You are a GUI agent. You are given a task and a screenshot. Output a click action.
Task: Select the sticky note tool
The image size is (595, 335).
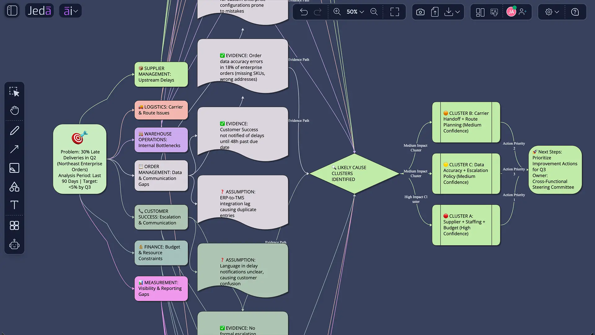pyautogui.click(x=14, y=168)
